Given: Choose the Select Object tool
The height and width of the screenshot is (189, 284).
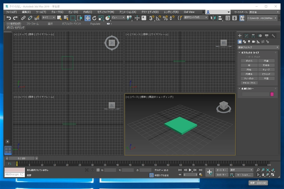Looking at the screenshot, I should click(59, 18).
